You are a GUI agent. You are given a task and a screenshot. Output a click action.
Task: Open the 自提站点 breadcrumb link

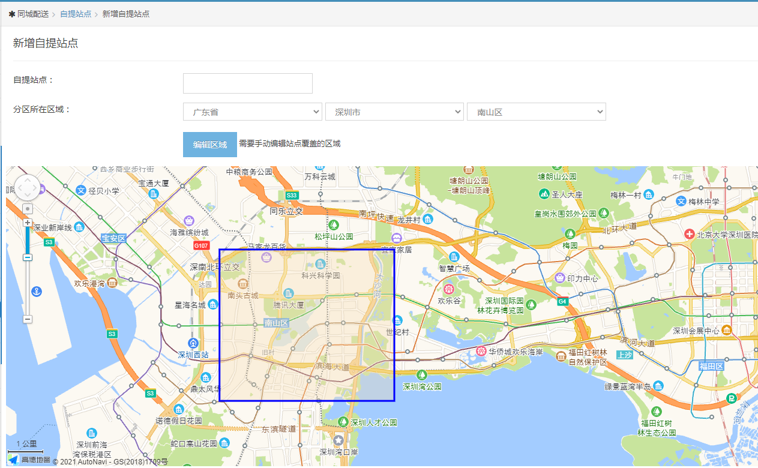tap(76, 14)
